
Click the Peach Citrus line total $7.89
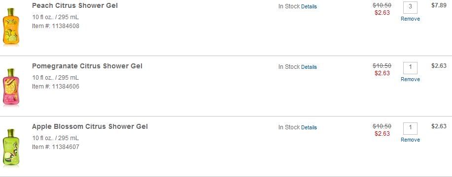439,5
